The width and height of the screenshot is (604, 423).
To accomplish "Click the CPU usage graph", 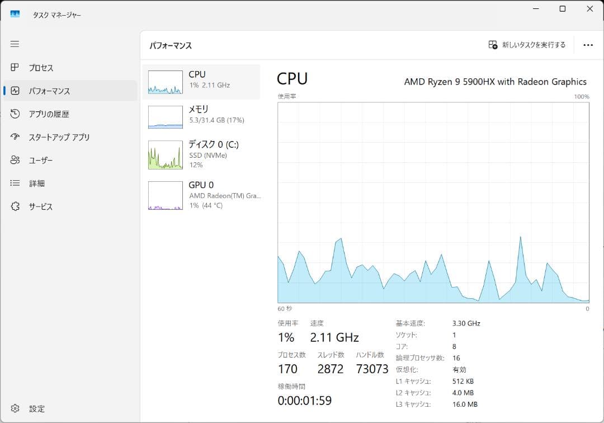I will click(433, 203).
